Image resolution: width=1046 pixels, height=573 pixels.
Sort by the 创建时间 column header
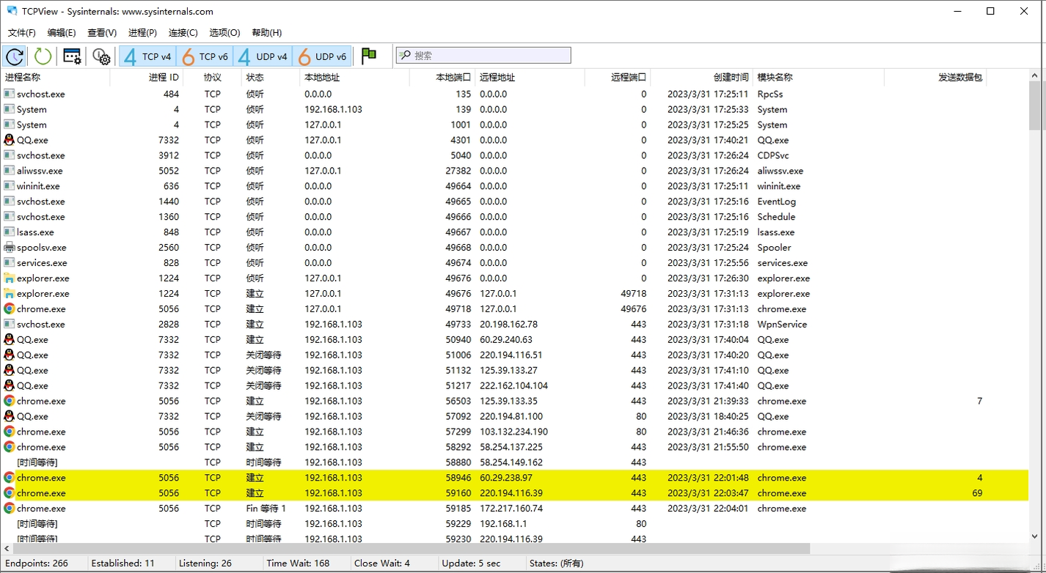(731, 77)
